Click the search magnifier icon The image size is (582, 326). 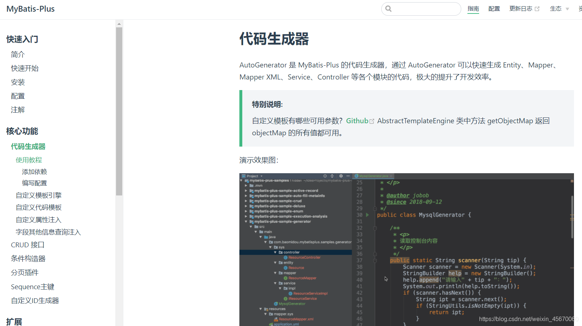pyautogui.click(x=389, y=9)
